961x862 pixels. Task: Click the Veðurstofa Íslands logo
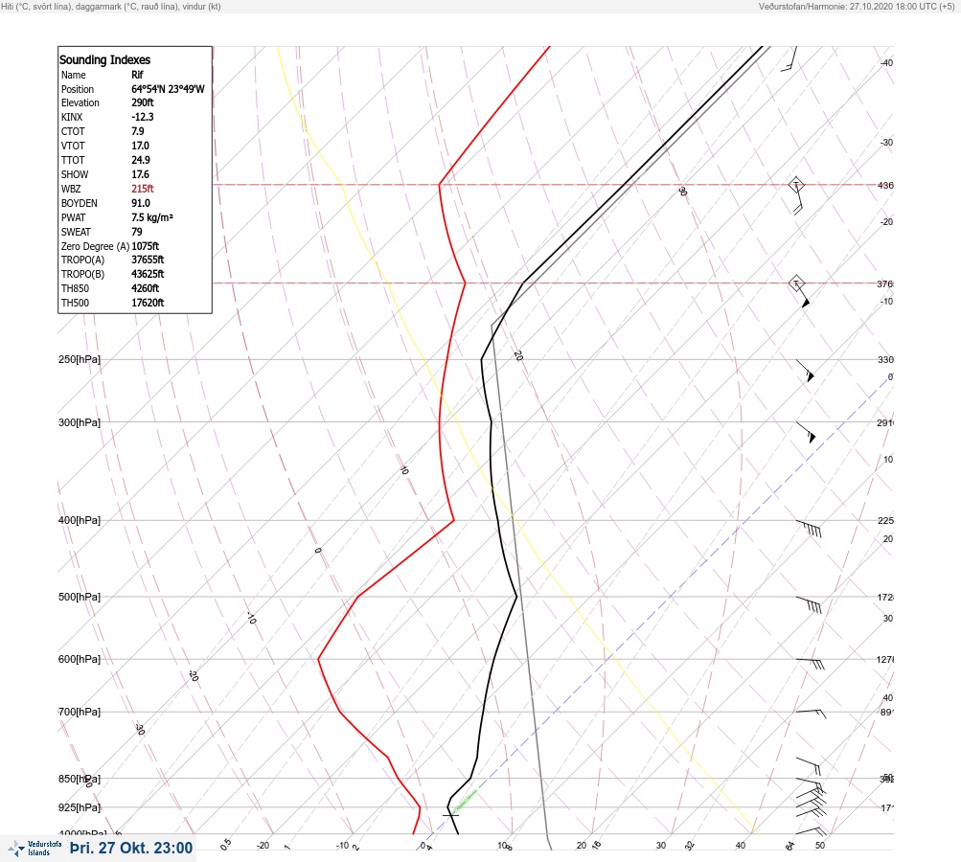[34, 849]
